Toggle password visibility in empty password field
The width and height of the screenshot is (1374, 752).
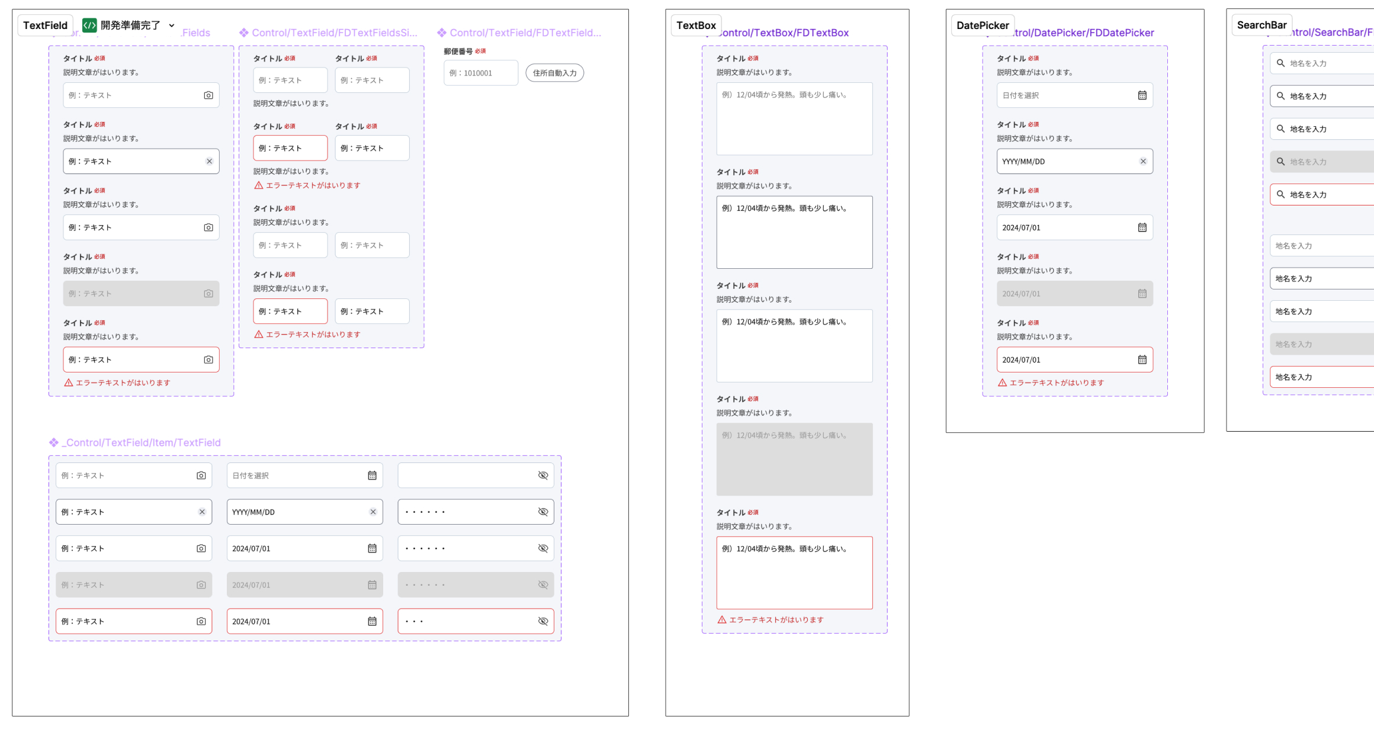(542, 475)
